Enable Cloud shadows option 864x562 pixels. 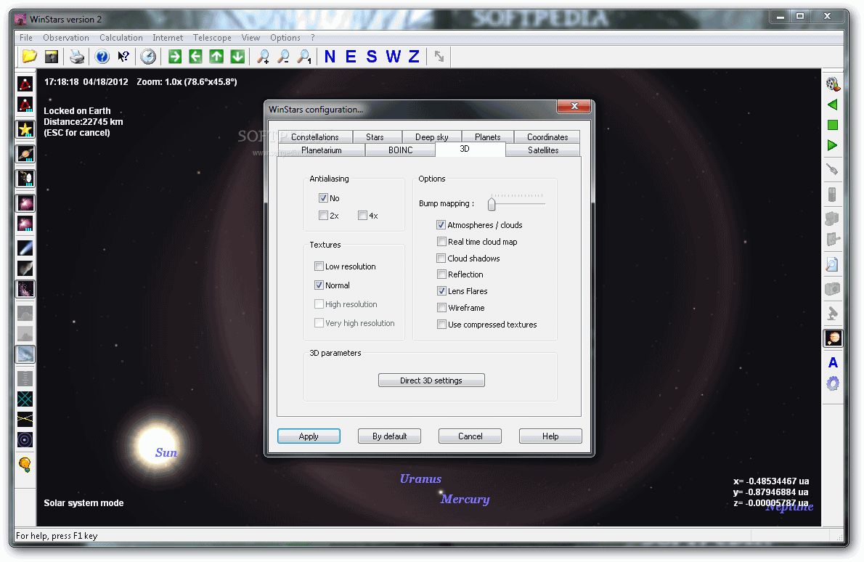(x=441, y=258)
